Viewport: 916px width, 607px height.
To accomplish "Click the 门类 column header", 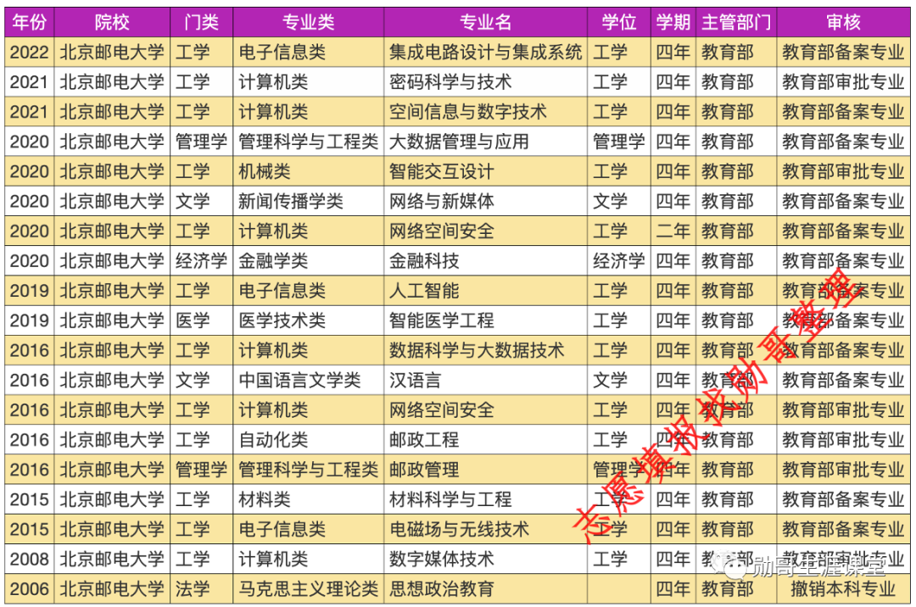I will tap(202, 22).
